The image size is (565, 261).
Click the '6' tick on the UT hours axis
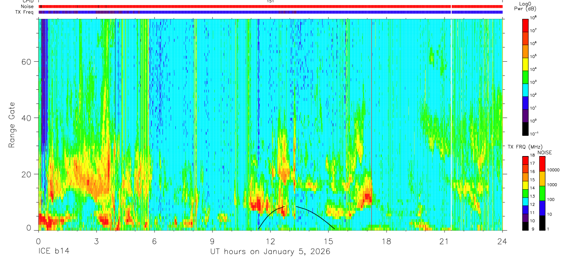(154, 241)
